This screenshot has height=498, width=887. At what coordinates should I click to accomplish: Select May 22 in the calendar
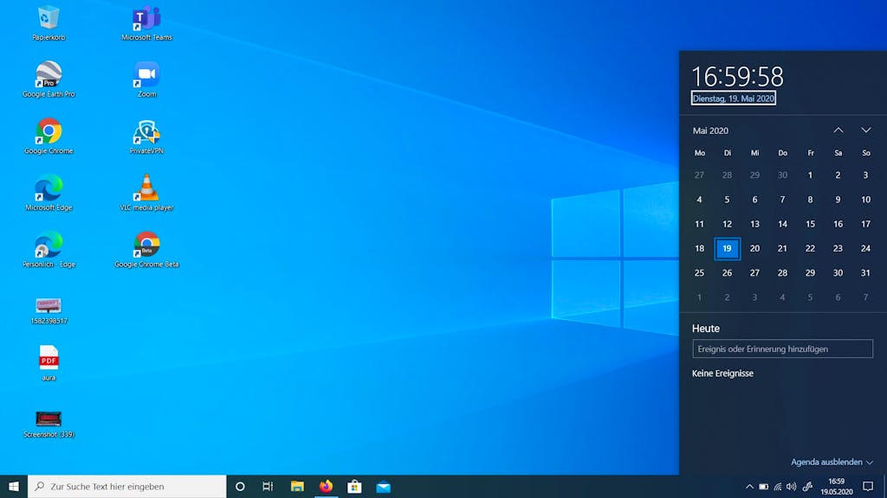point(810,248)
